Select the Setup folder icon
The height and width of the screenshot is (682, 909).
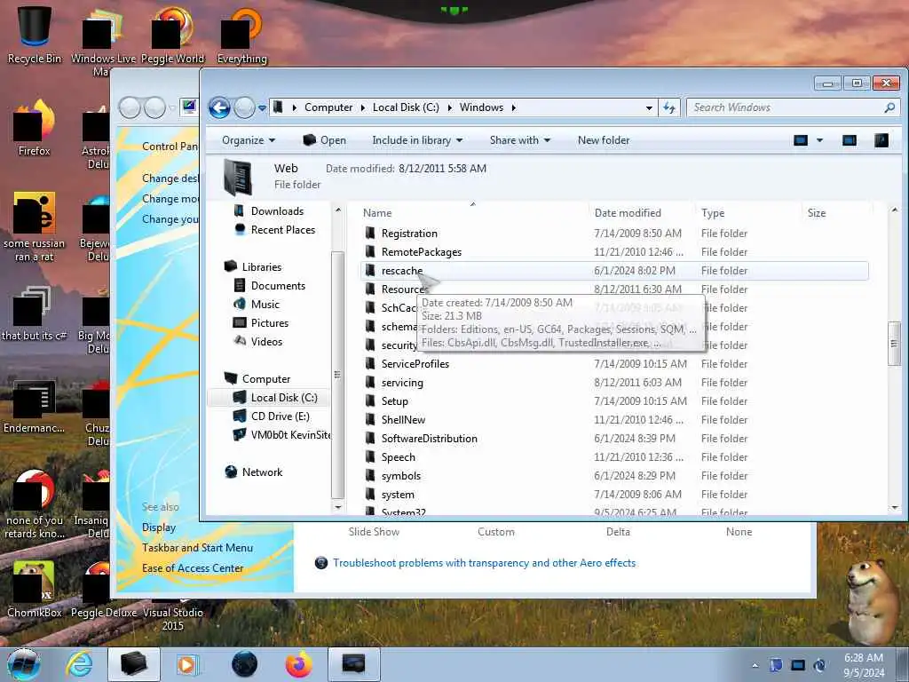point(370,400)
